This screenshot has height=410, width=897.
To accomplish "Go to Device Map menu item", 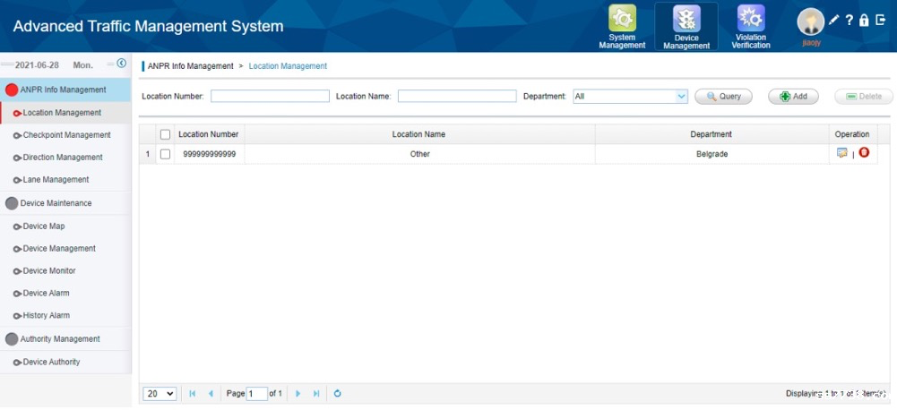I will click(x=44, y=226).
